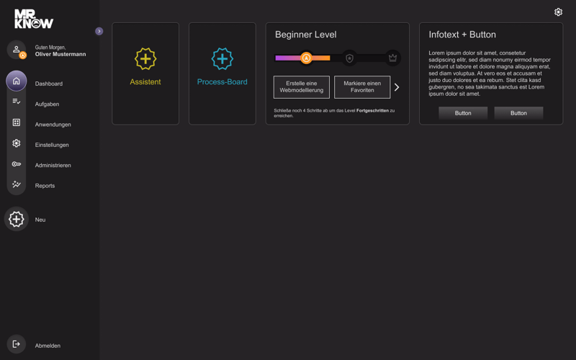
Task: Collapse the sidebar with the purple chevron
Action: pyautogui.click(x=99, y=31)
